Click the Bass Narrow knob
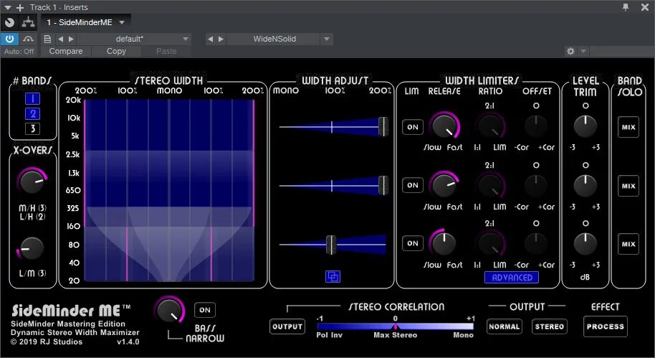Viewport: 655px width, 358px height. pyautogui.click(x=170, y=311)
